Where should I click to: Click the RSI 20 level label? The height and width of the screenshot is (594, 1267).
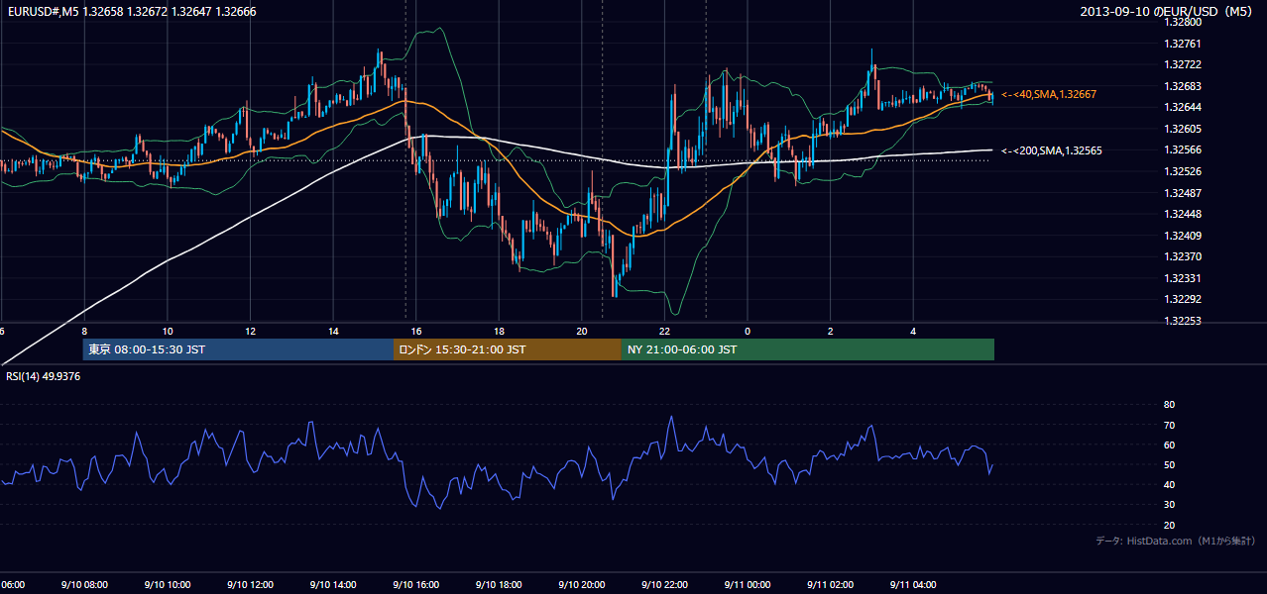coord(1169,525)
